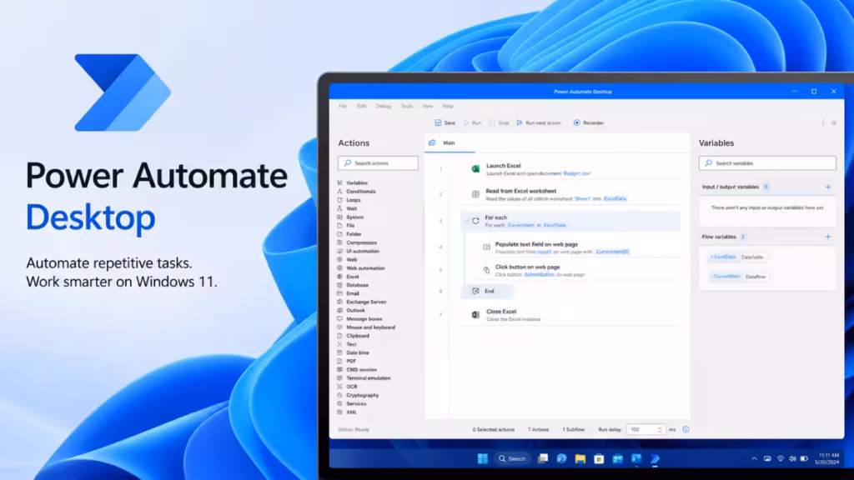Show hidden system tray icons

(754, 459)
